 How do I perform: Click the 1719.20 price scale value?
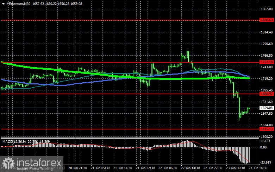tap(267, 79)
